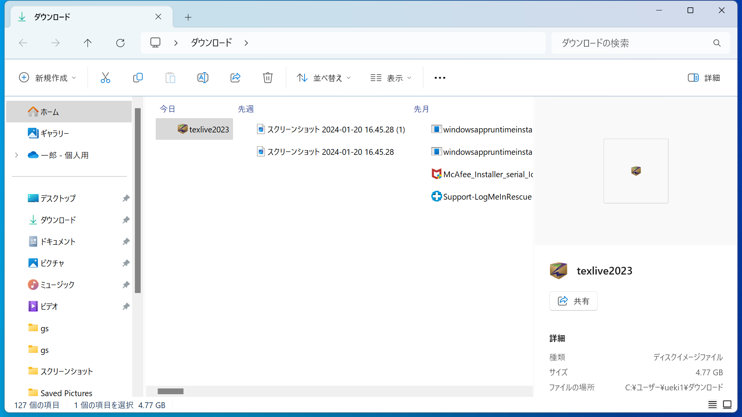Image resolution: width=742 pixels, height=417 pixels.
Task: Open a new tab with plus button
Action: pos(188,17)
